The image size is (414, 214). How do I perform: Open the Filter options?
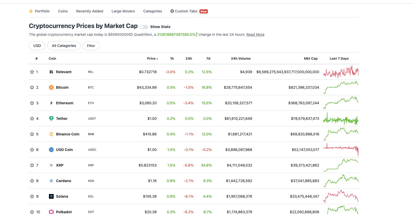pos(91,46)
